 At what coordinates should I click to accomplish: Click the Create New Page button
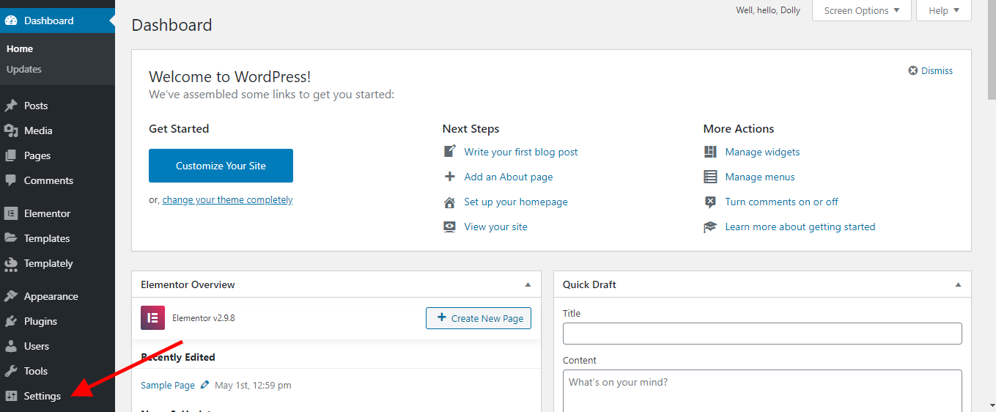(479, 318)
